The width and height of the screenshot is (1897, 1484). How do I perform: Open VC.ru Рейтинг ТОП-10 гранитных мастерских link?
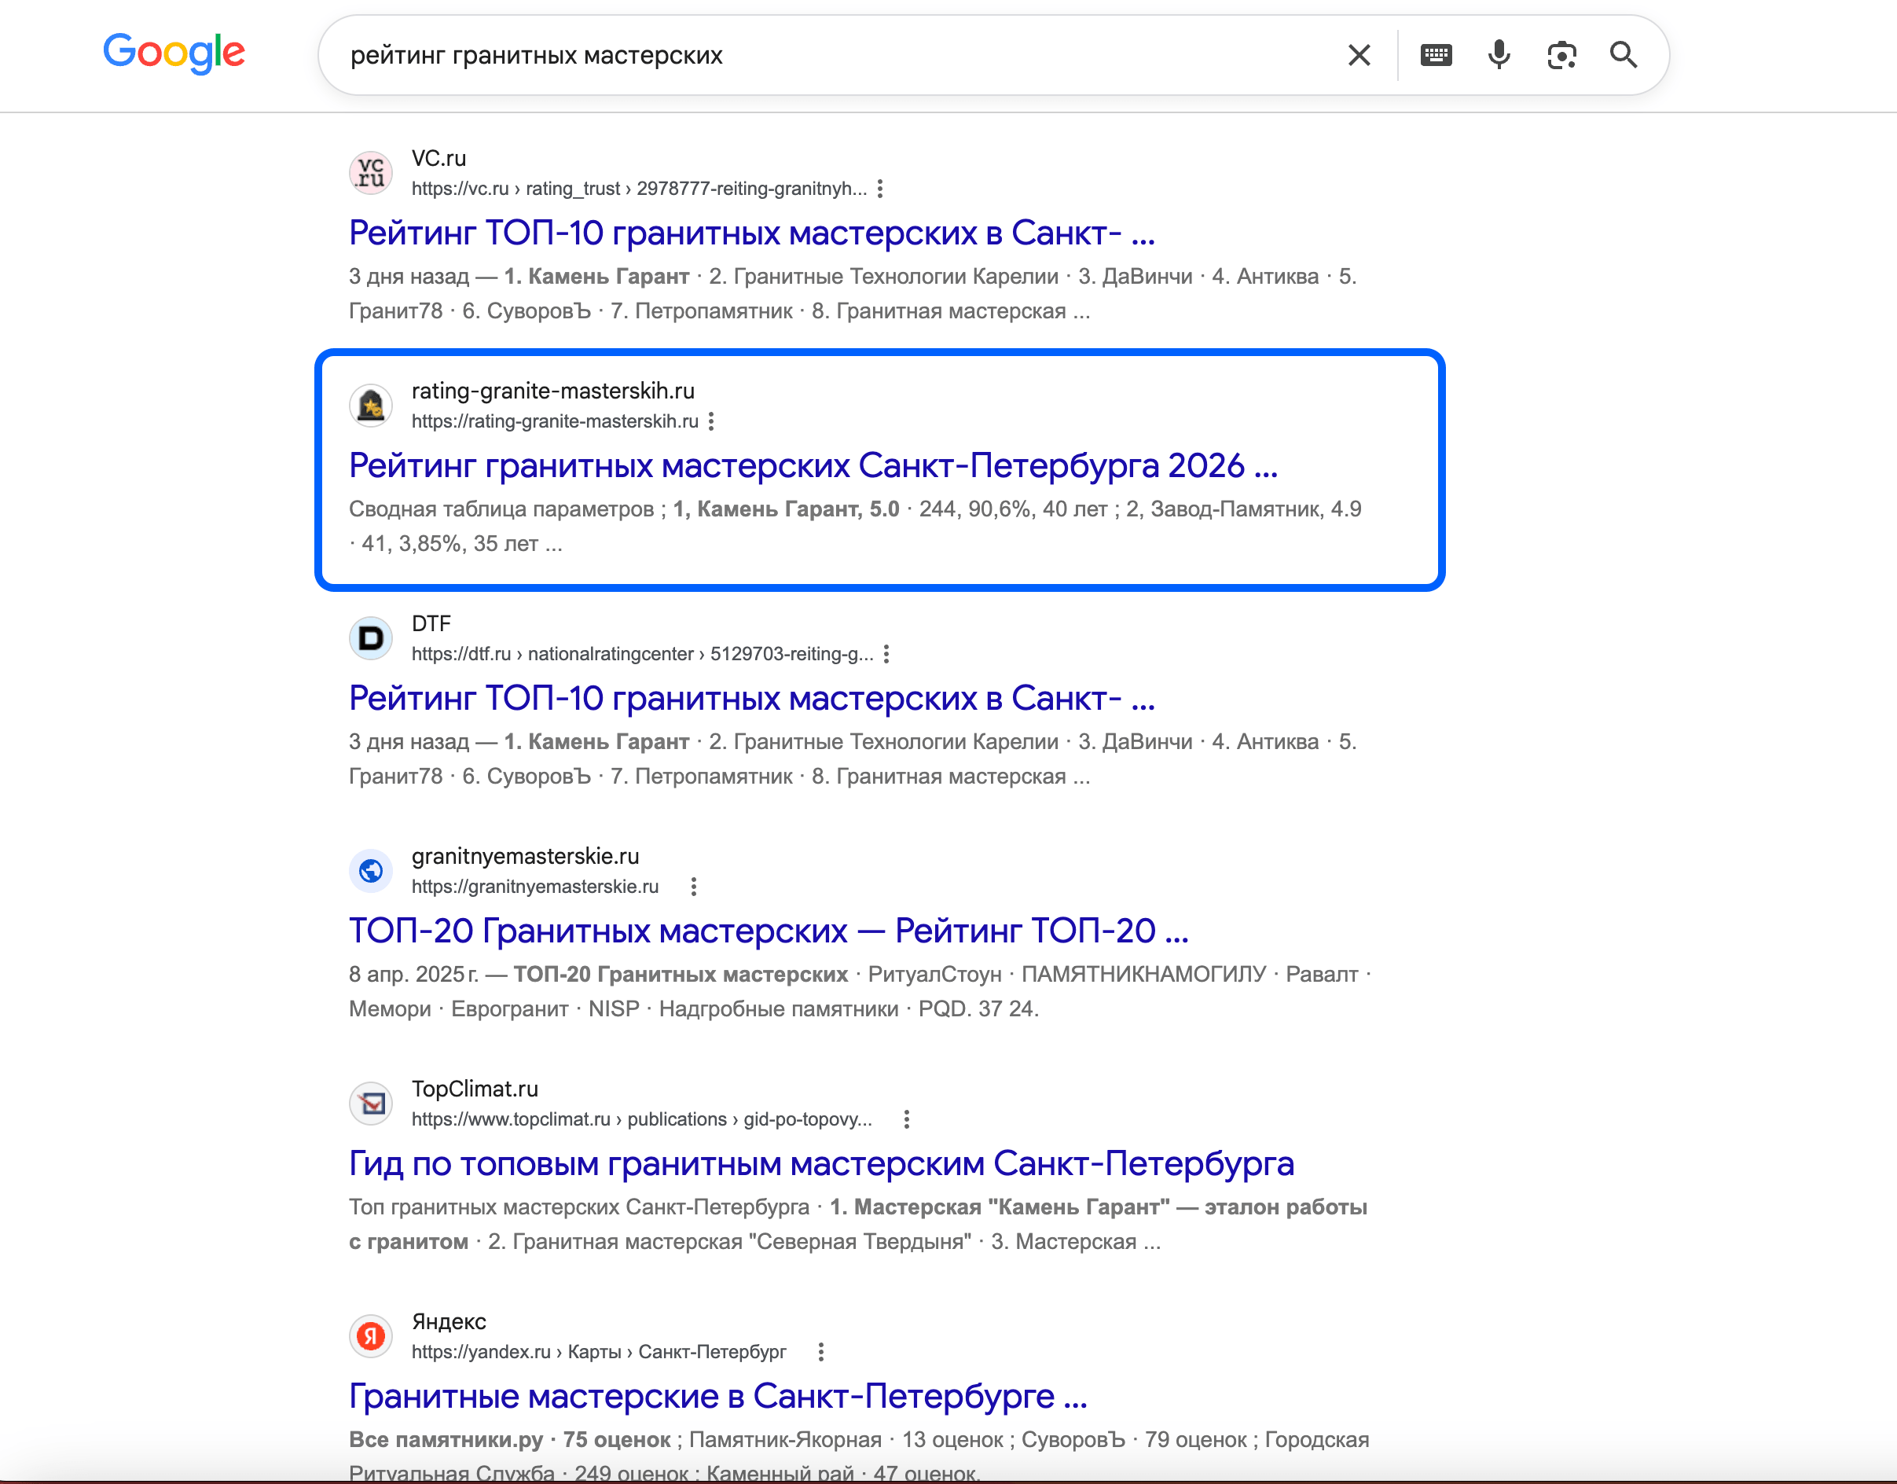point(751,233)
